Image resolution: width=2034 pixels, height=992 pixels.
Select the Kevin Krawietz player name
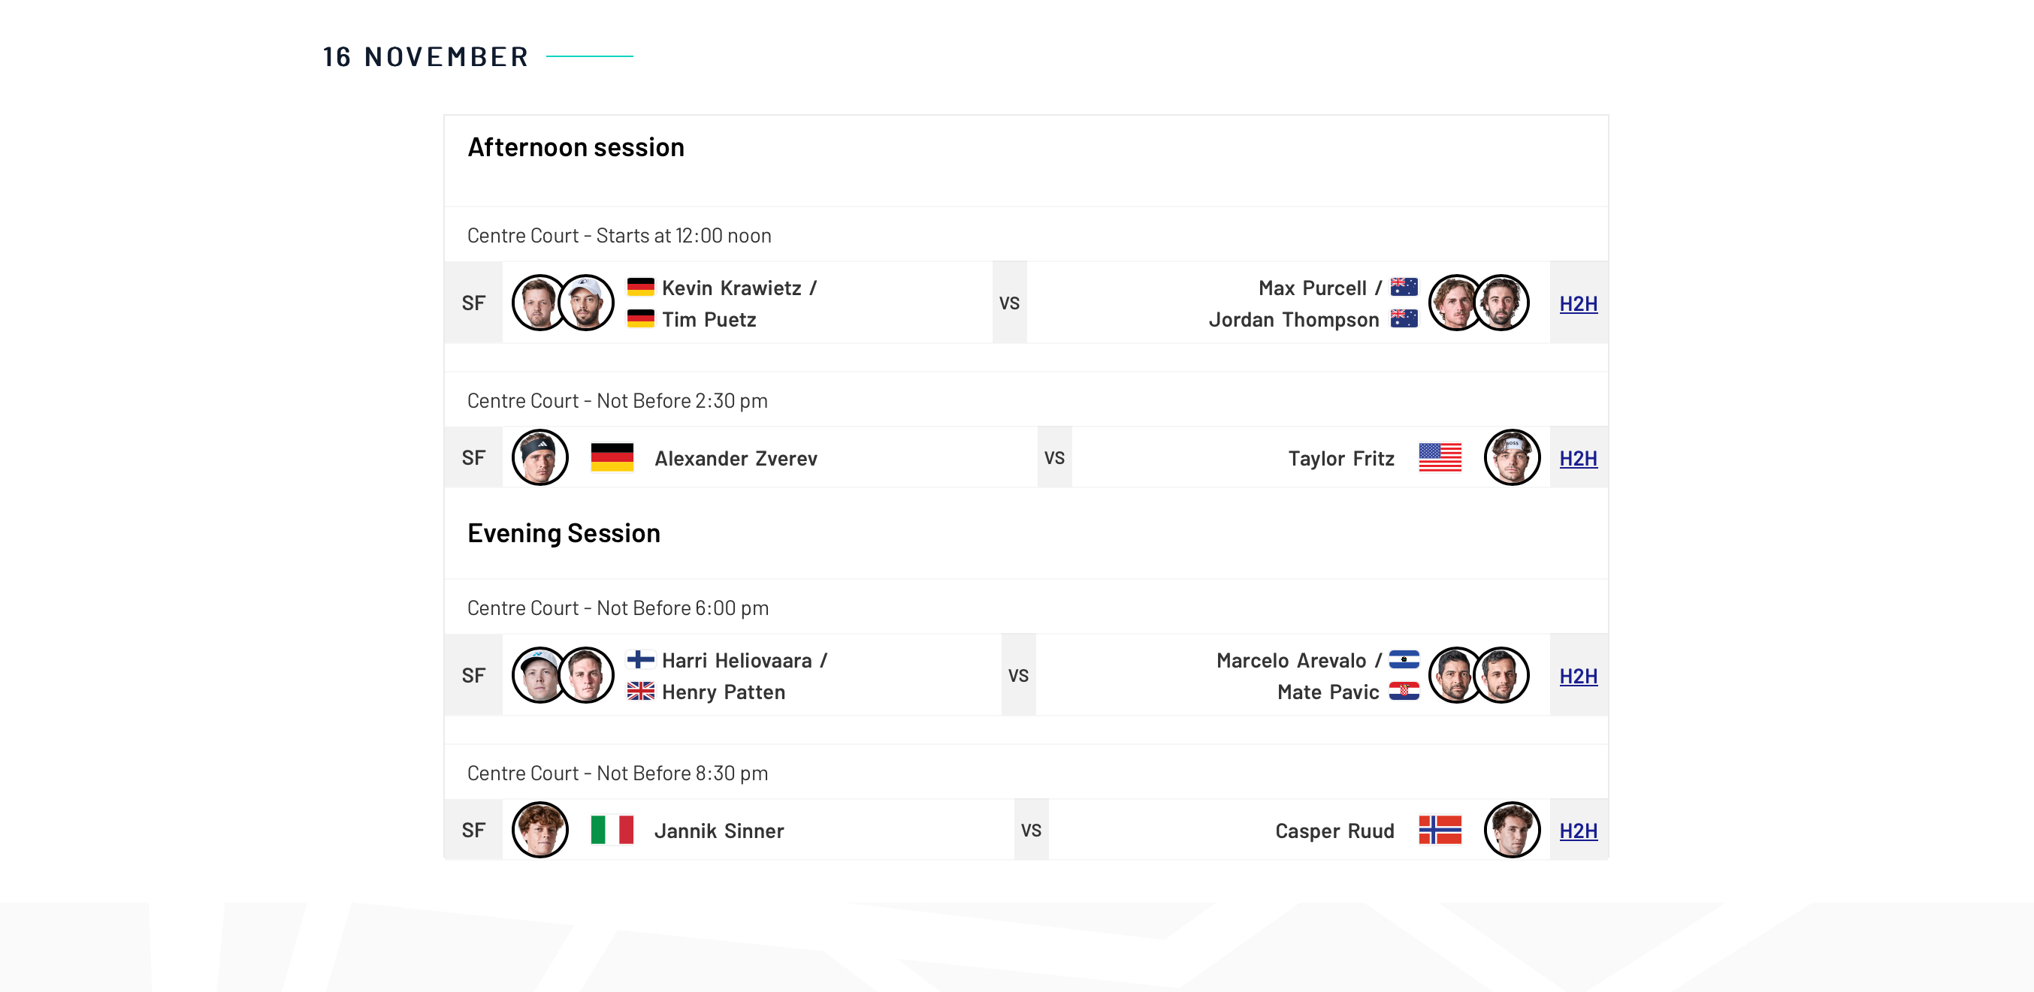point(731,288)
